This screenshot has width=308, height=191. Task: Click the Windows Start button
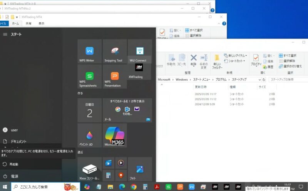[x=5, y=187]
